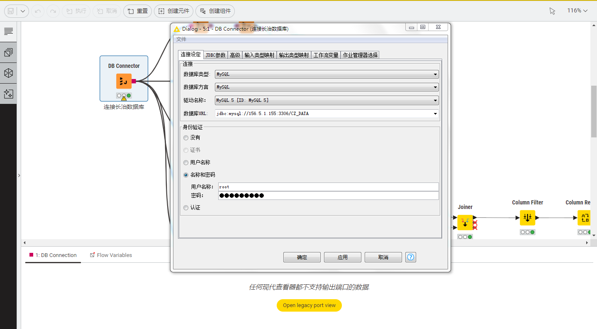Open the 116% zoom level dropdown

tap(577, 11)
